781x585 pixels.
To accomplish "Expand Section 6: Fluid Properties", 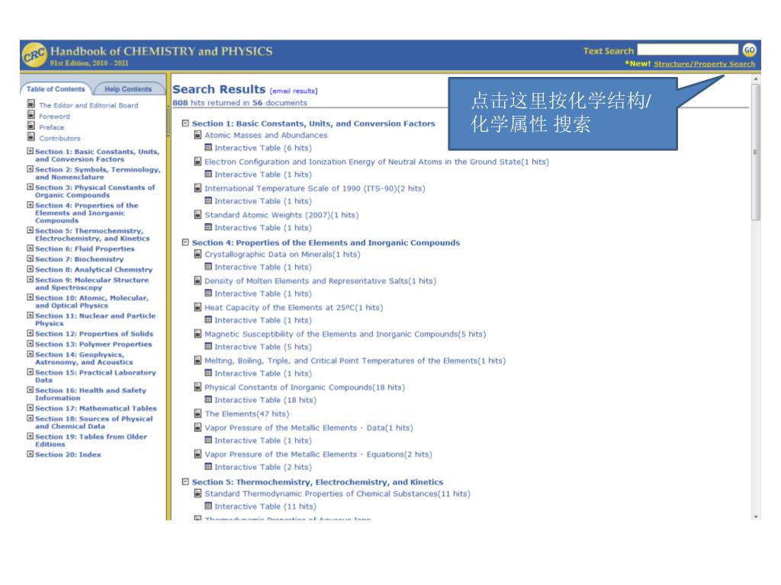I will pyautogui.click(x=31, y=248).
